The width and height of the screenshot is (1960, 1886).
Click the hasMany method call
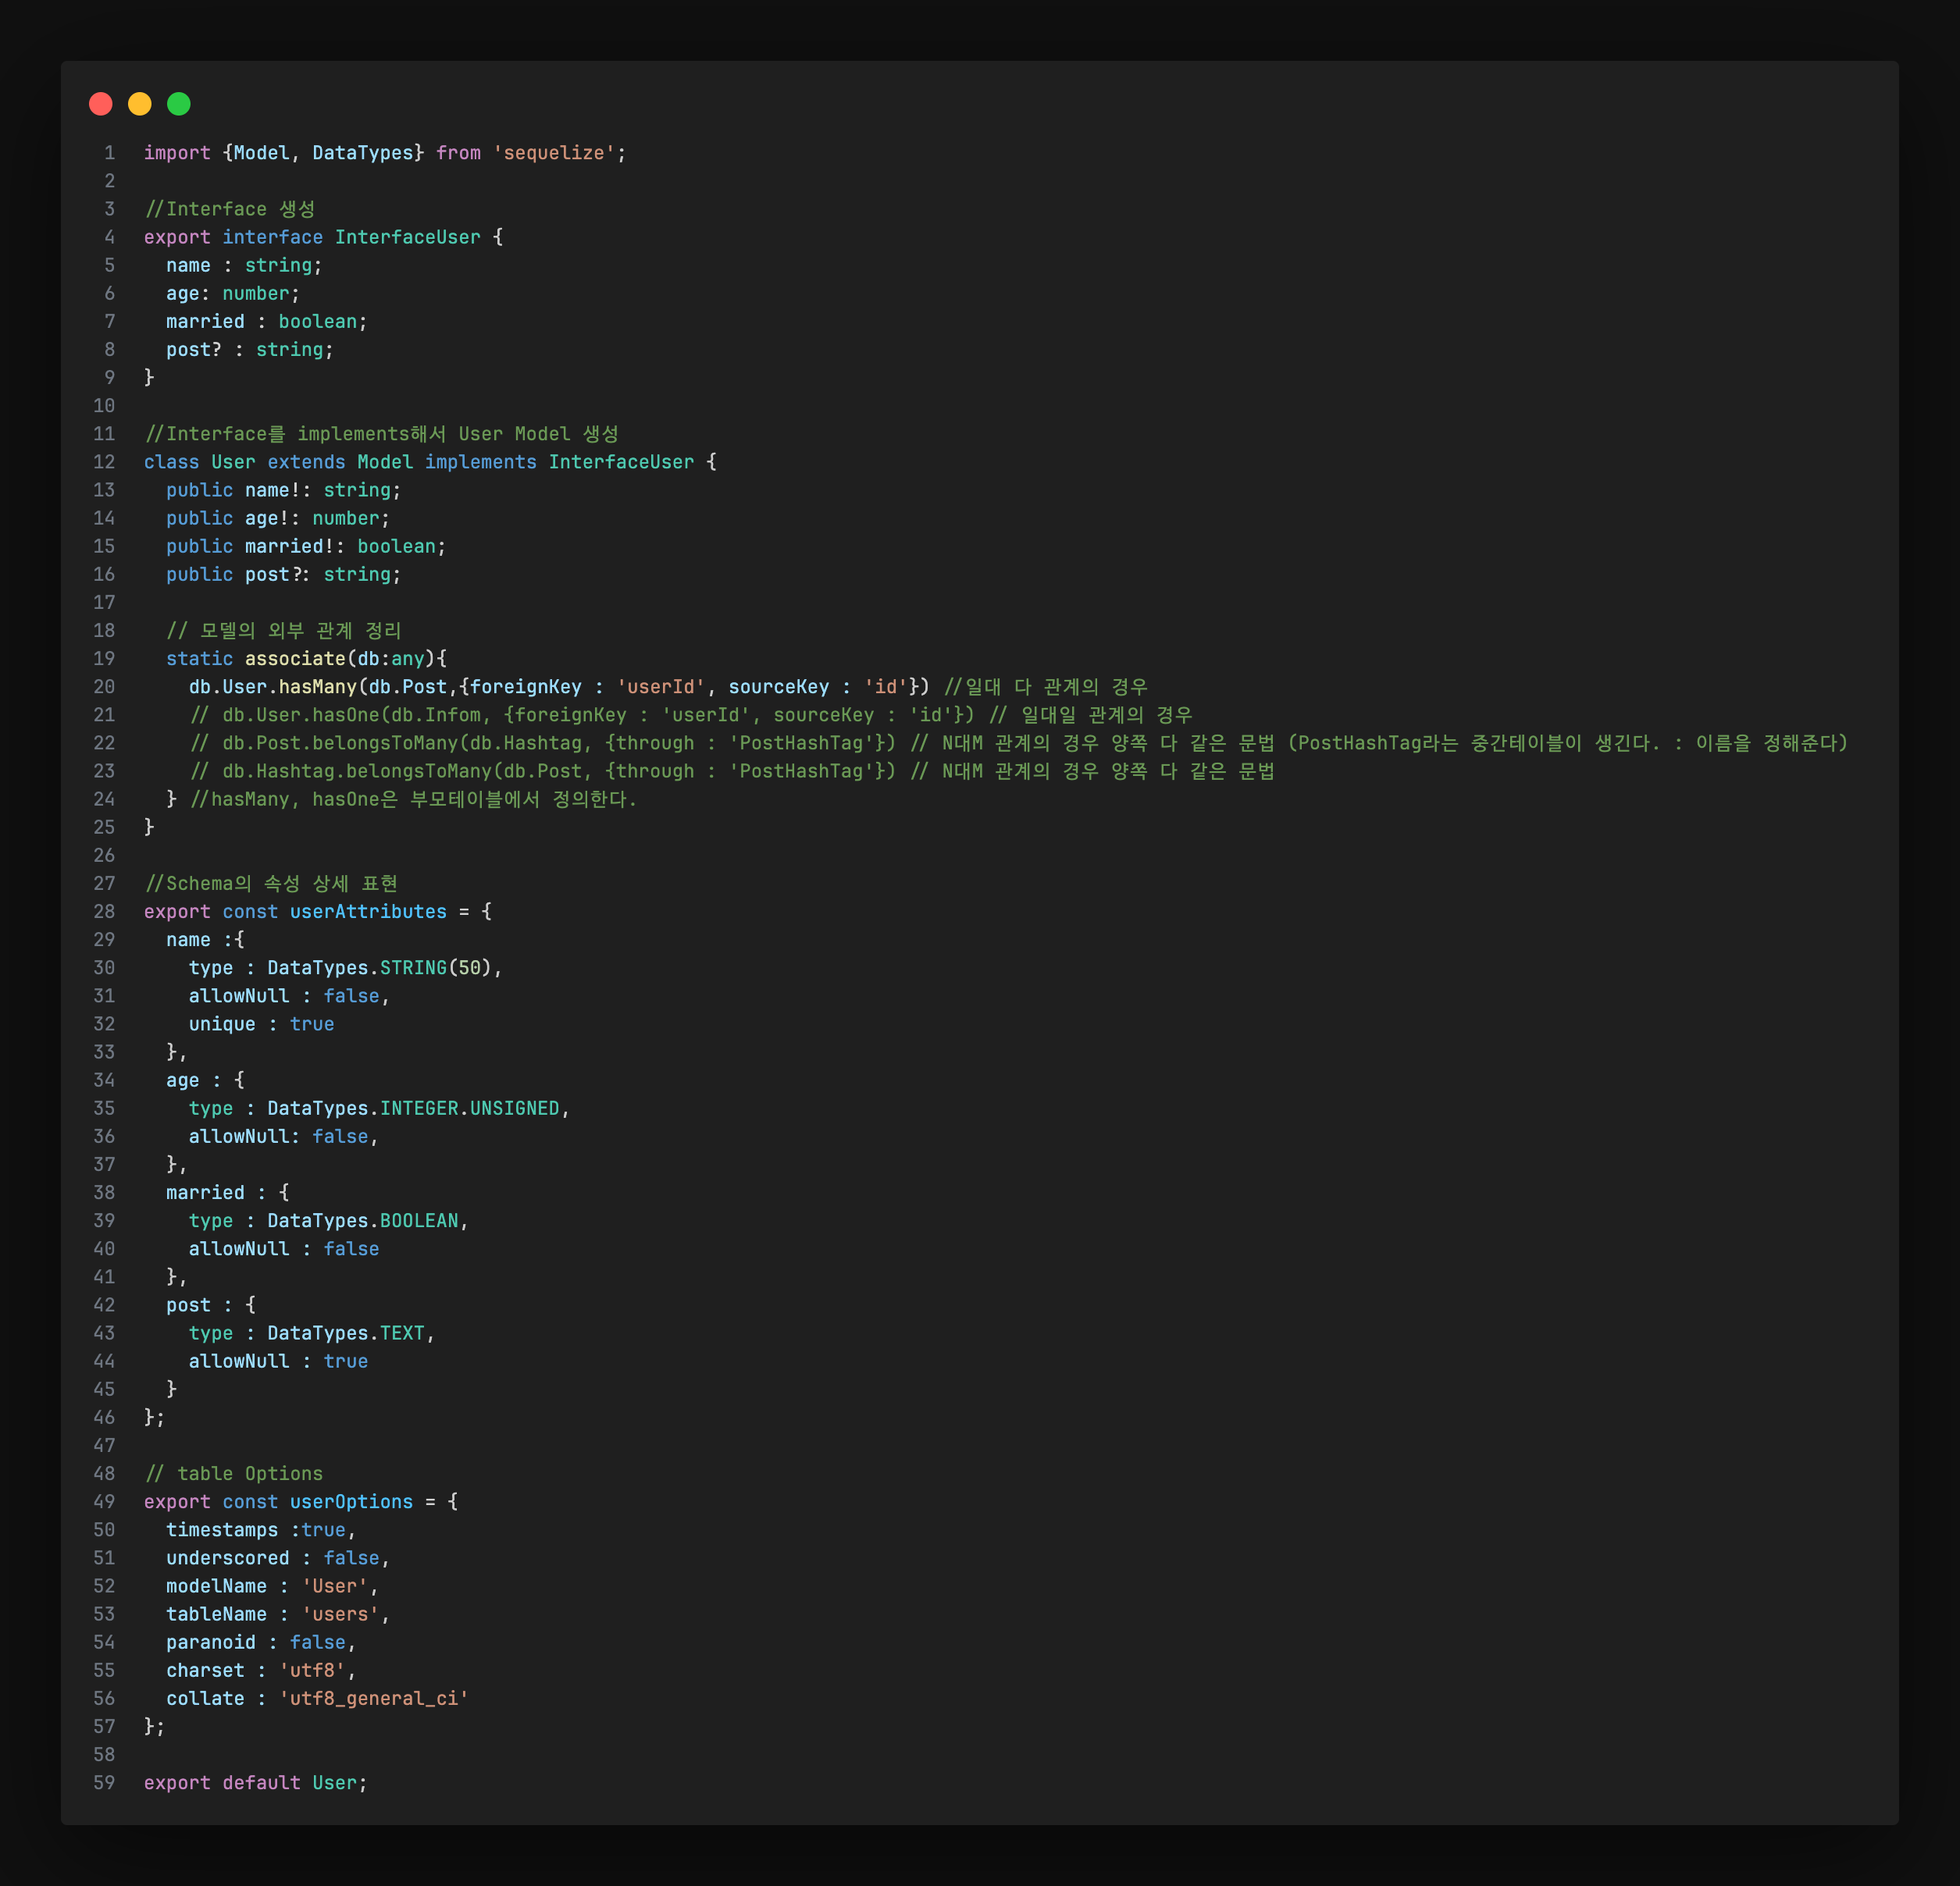click(317, 687)
